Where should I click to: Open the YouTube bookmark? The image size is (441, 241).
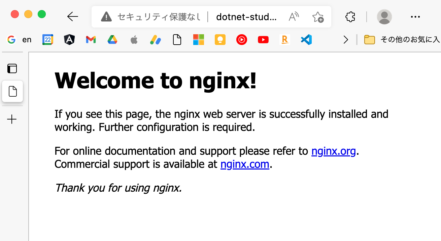(x=263, y=40)
